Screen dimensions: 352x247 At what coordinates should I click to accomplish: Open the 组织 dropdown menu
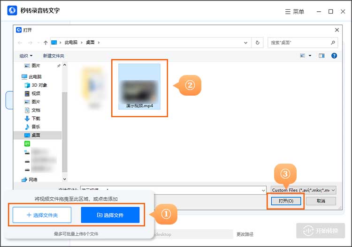[x=26, y=56]
